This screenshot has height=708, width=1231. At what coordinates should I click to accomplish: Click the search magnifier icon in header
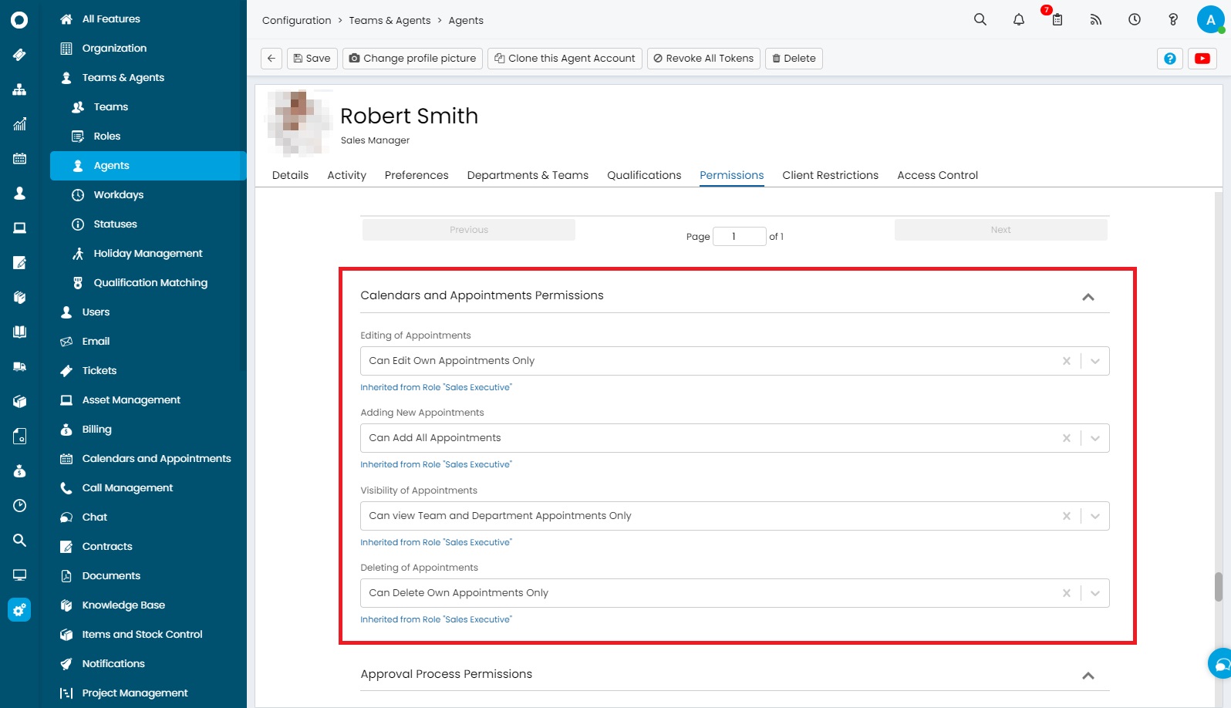(980, 20)
